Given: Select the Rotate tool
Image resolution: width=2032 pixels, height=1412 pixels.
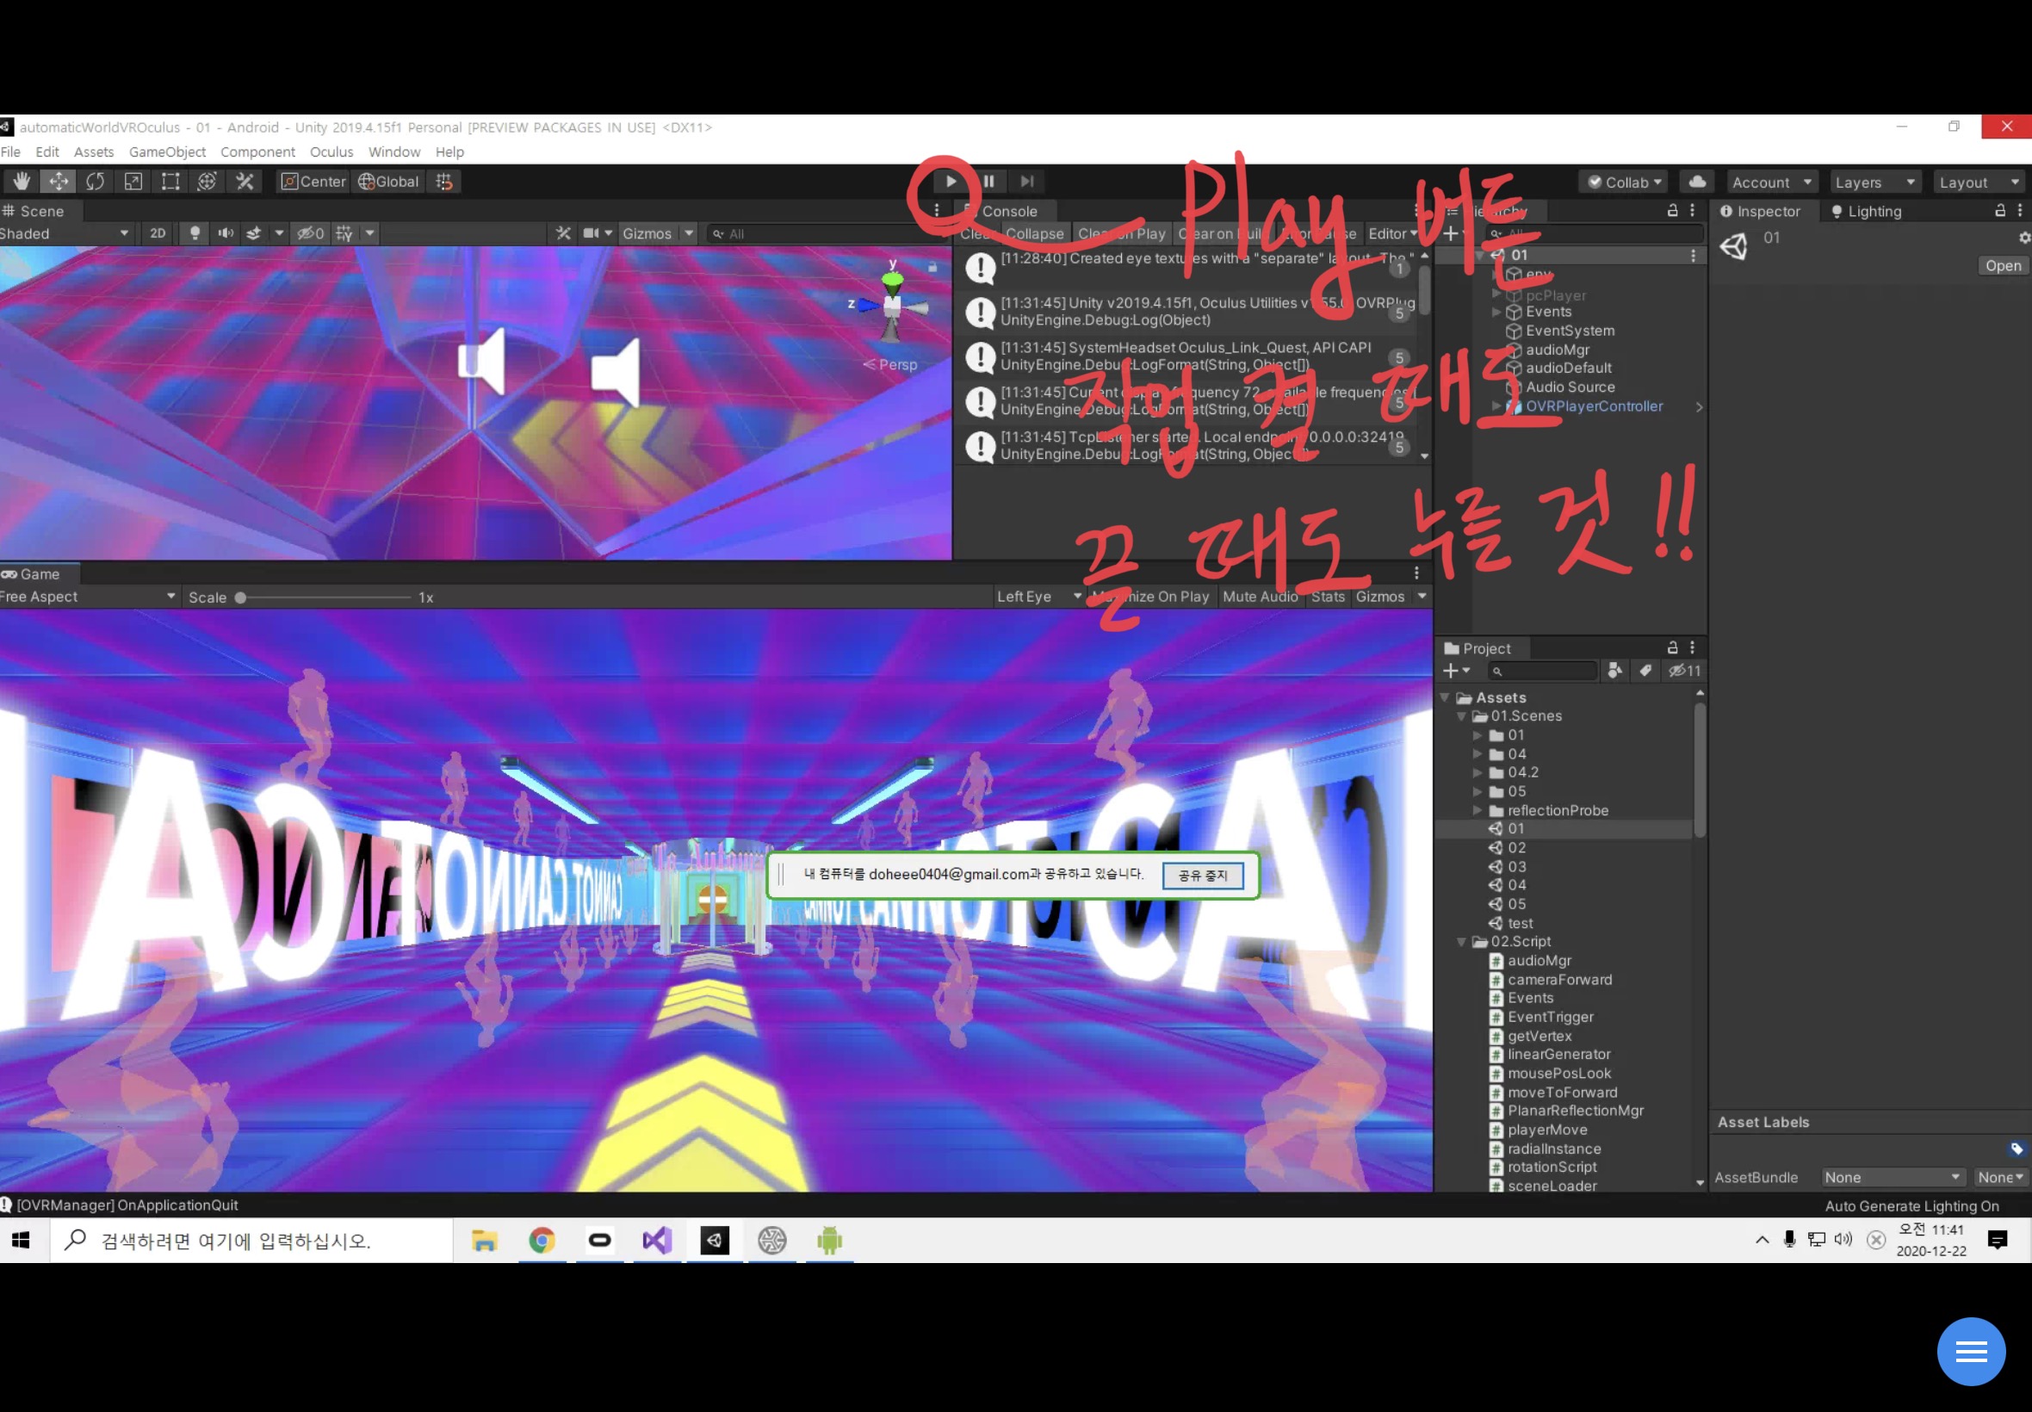Looking at the screenshot, I should (x=96, y=182).
